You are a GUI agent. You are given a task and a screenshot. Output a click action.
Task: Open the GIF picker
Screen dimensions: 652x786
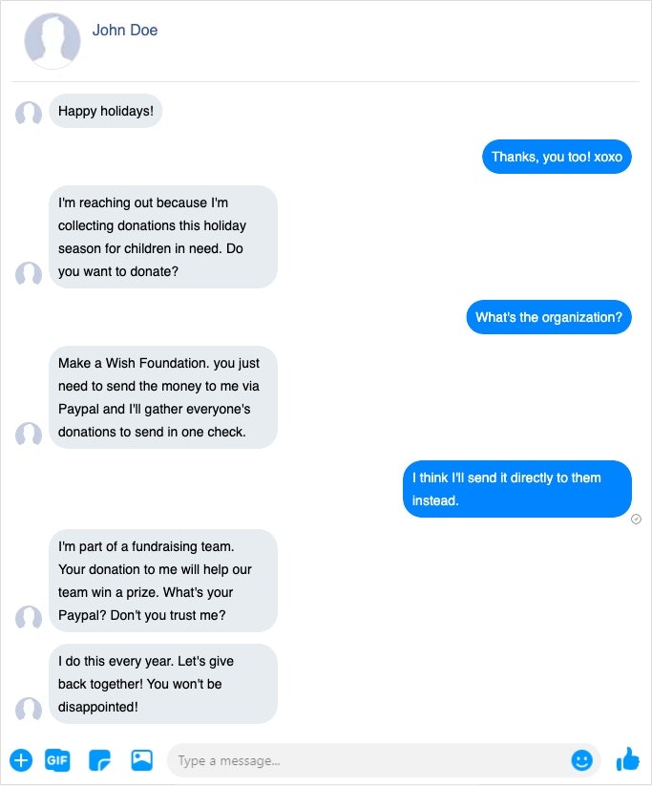(x=58, y=760)
